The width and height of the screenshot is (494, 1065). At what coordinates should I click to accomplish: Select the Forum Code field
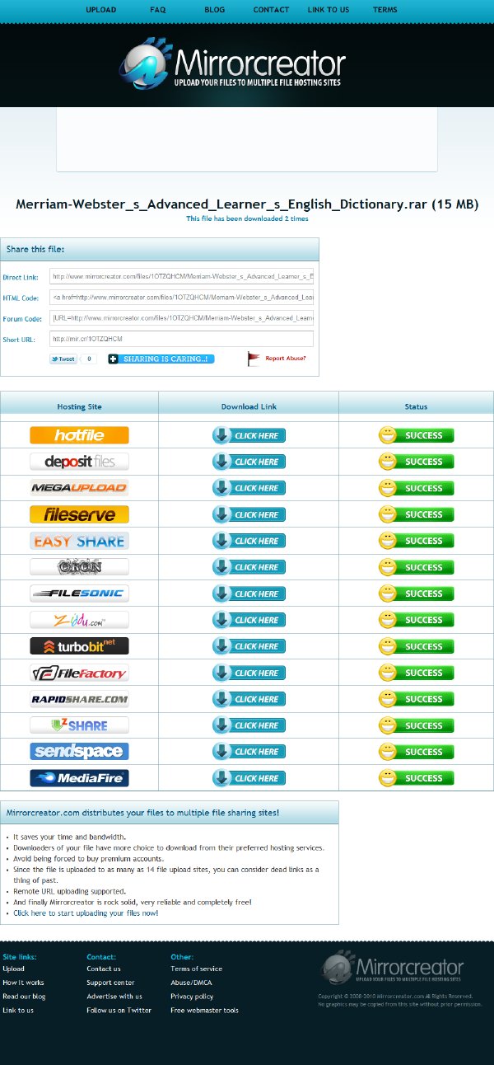(x=181, y=318)
